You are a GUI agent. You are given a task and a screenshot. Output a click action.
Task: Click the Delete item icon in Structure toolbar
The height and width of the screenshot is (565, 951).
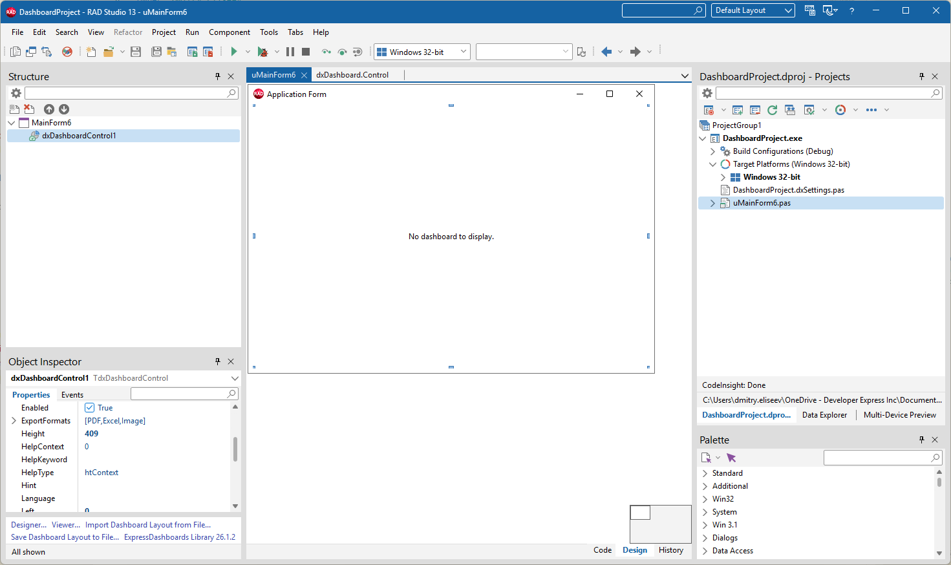pos(29,109)
